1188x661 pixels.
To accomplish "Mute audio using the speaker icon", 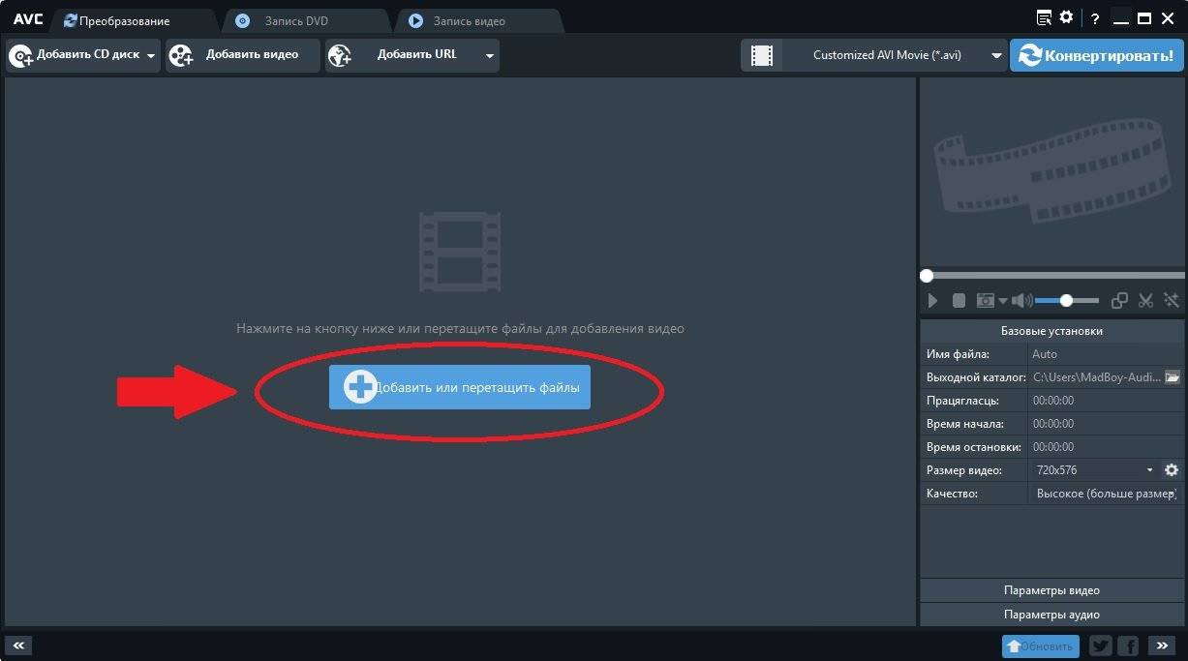I will [1021, 301].
